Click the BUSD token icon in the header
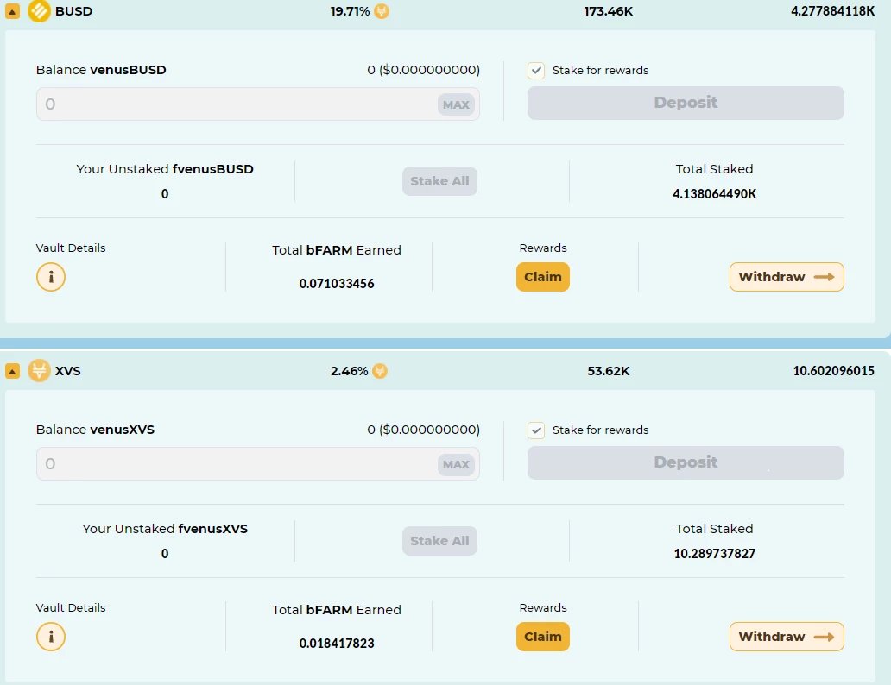 pos(38,11)
